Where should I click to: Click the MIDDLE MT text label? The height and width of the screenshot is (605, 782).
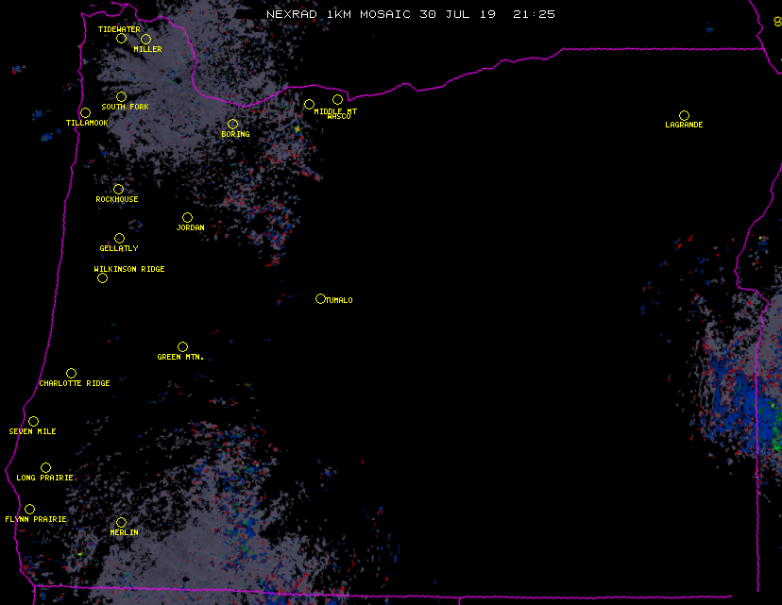coord(335,110)
